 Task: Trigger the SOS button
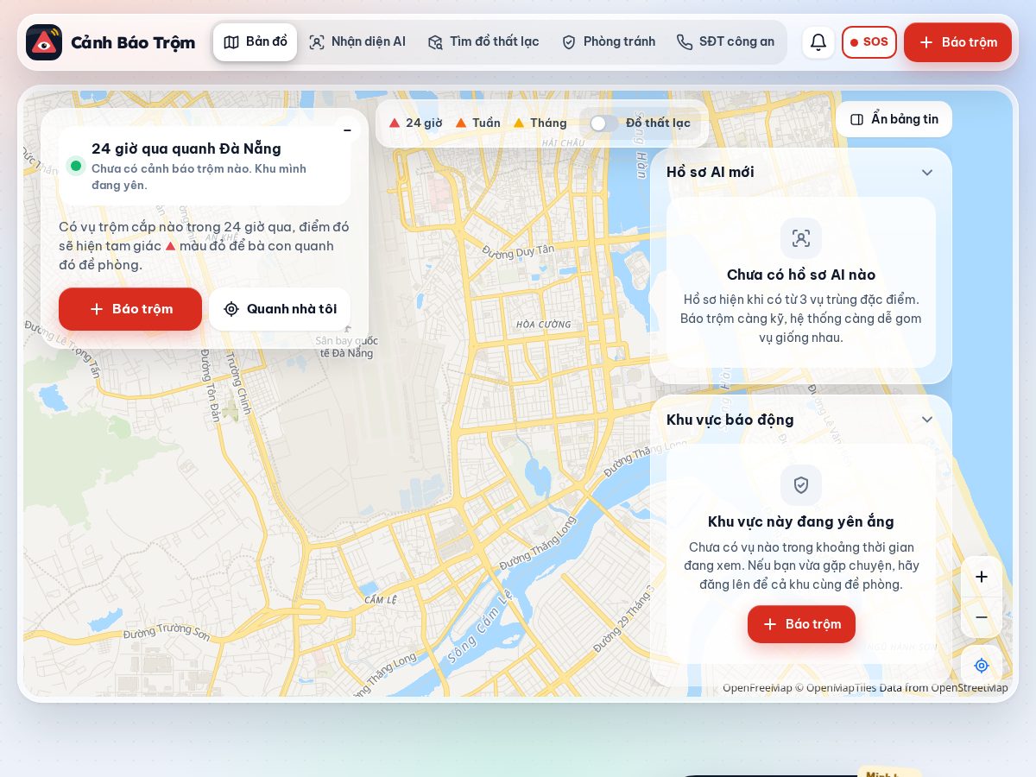(x=869, y=42)
